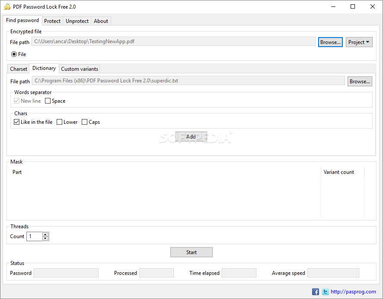The height and width of the screenshot is (299, 383).
Task: Open the Twitter icon link
Action: [325, 292]
